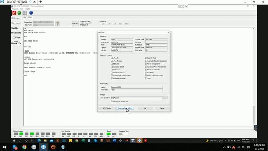Click the funnel icon beside Choose Port
This screenshot has height=151, width=268.
point(58,23)
